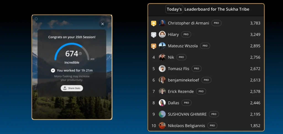283x134 pixels.
Task: Click the score 2,756
Action: point(255,57)
